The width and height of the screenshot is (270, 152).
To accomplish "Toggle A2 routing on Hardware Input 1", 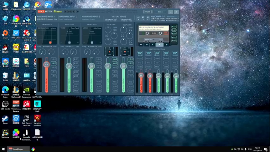I will tap(54, 64).
